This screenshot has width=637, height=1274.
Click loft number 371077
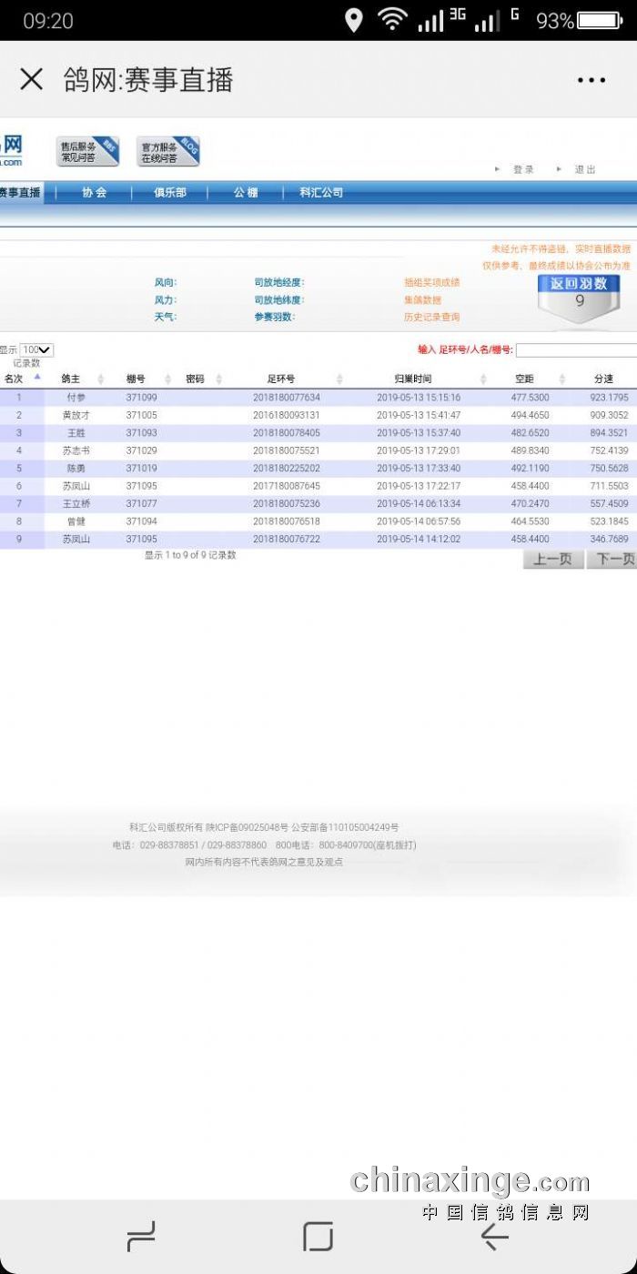click(141, 503)
